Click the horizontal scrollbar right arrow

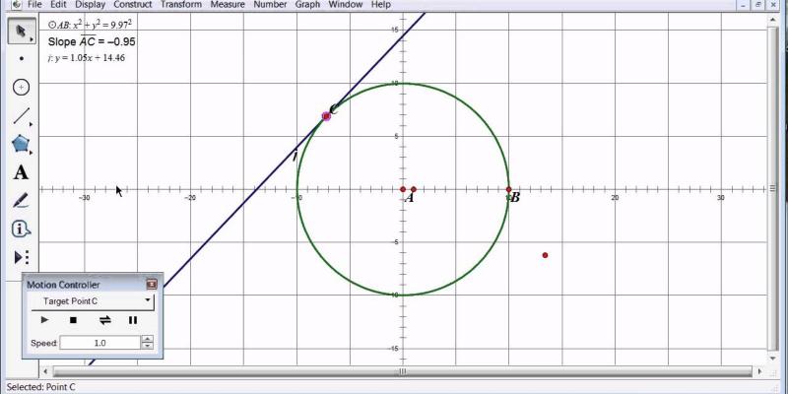point(759,371)
